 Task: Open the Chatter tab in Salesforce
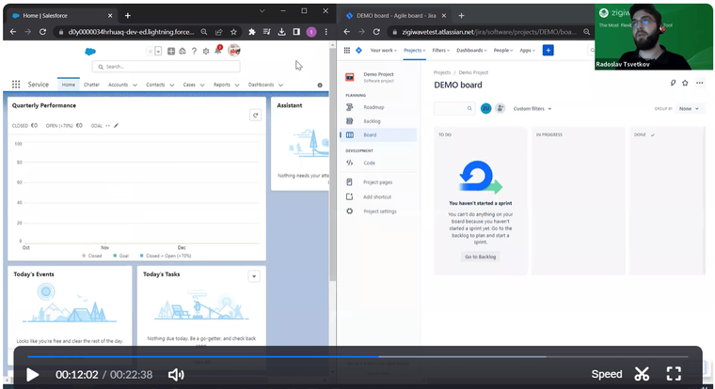pyautogui.click(x=91, y=85)
